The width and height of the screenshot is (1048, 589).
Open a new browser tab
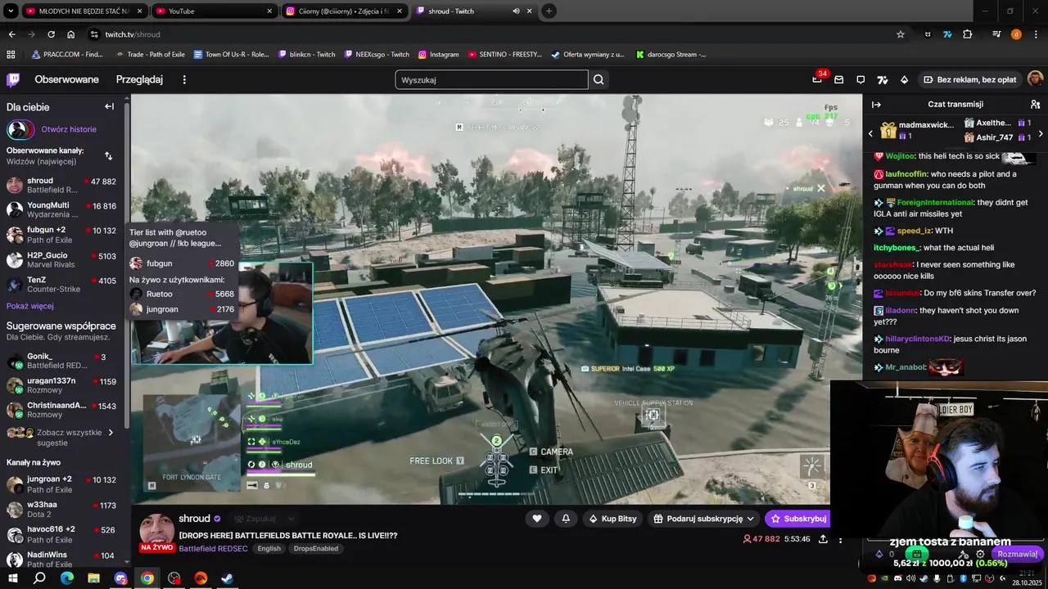[549, 11]
